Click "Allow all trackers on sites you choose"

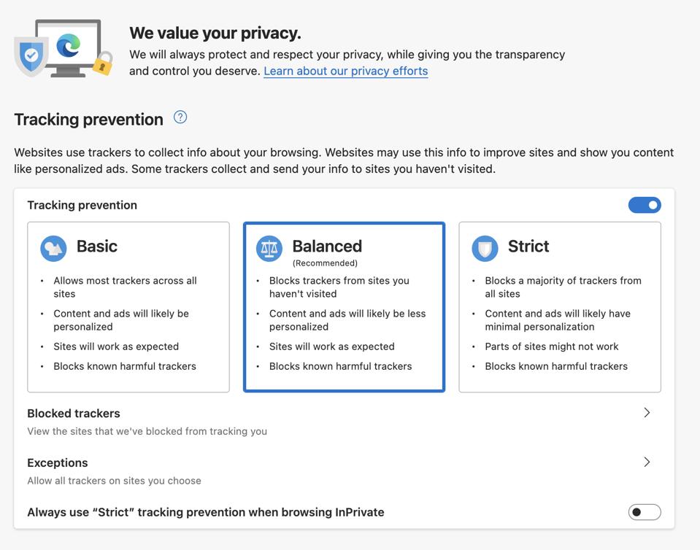tap(114, 481)
